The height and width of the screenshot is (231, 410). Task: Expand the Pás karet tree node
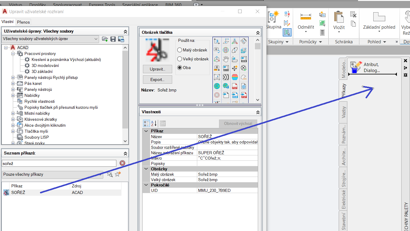point(13,83)
